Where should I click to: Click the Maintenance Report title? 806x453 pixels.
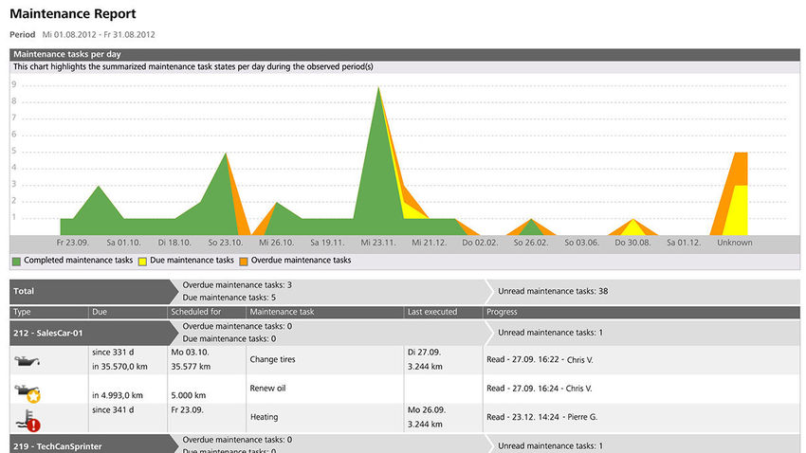(73, 14)
